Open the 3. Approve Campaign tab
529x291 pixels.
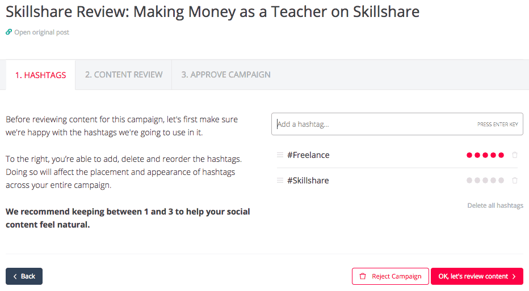click(226, 75)
